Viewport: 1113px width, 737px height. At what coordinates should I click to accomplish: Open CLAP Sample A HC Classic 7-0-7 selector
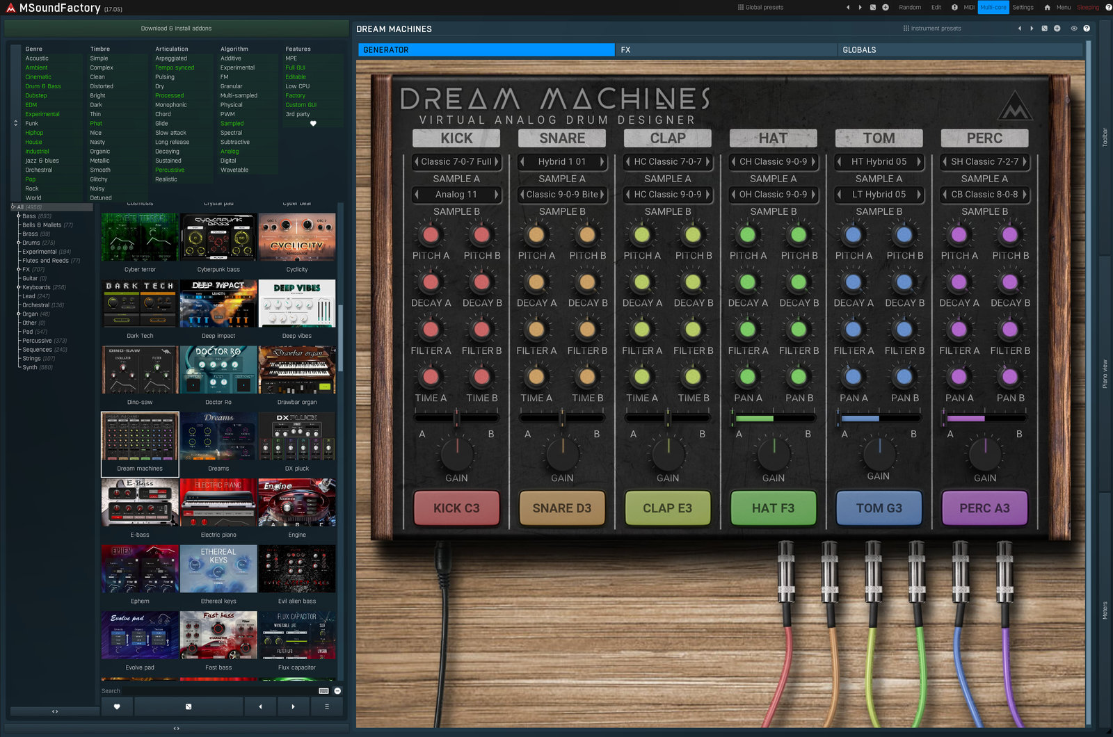[x=668, y=161]
